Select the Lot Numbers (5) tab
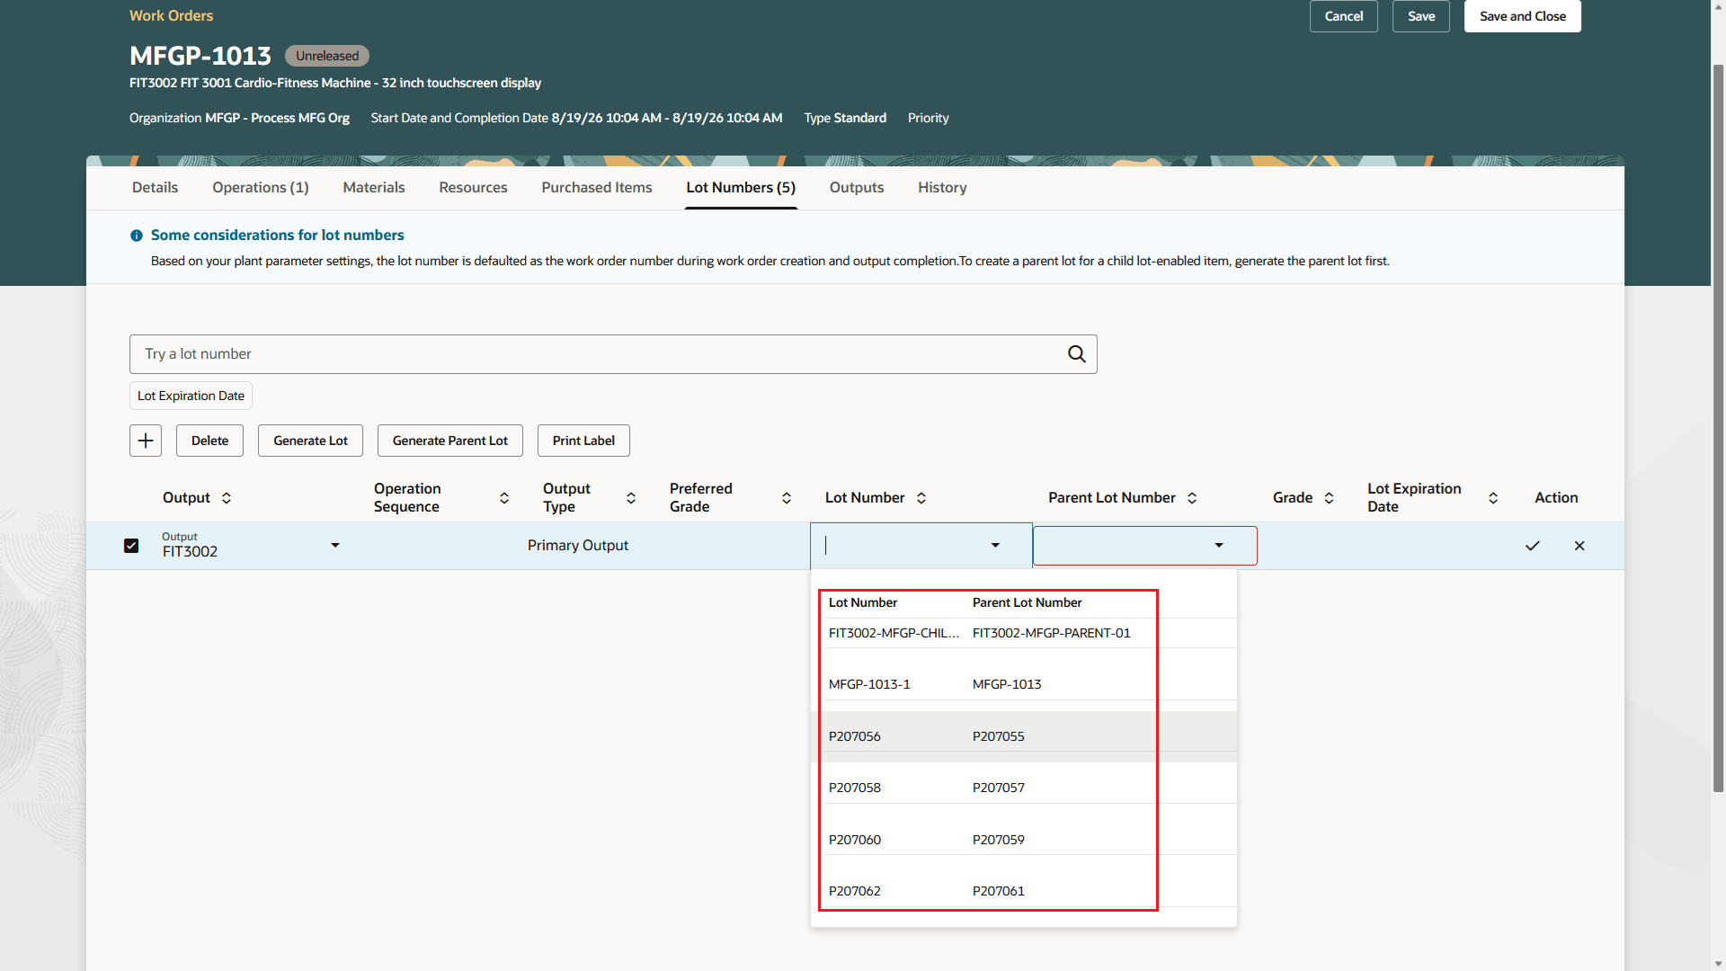 click(741, 187)
